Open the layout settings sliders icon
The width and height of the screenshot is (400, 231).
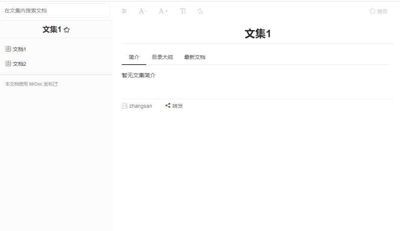click(x=124, y=11)
